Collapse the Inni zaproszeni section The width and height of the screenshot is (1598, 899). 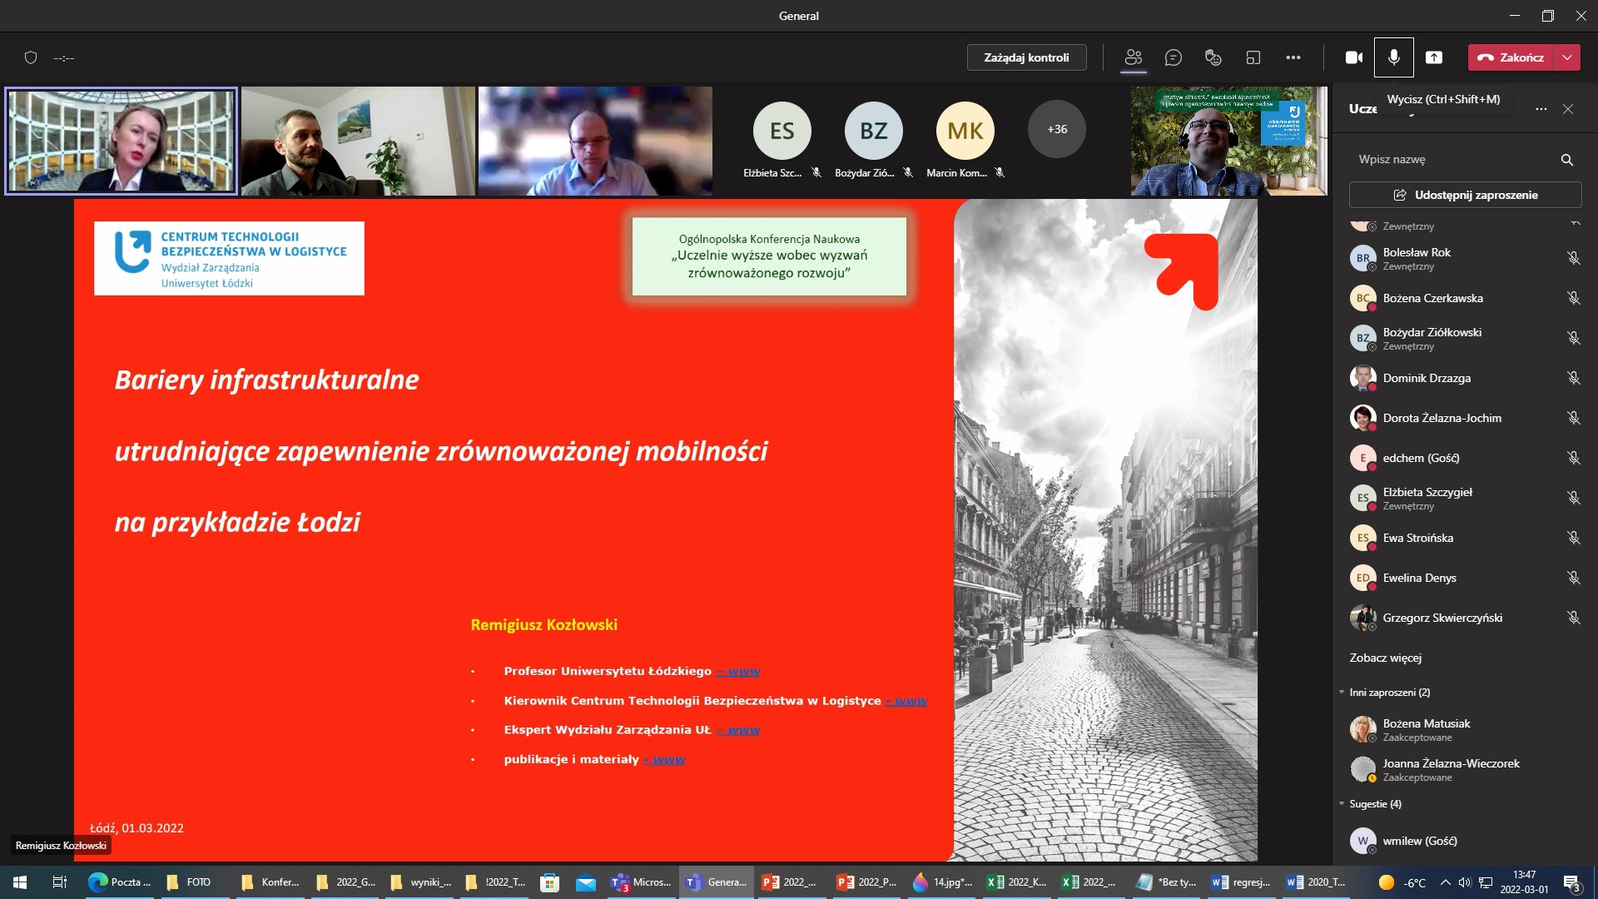click(1341, 692)
